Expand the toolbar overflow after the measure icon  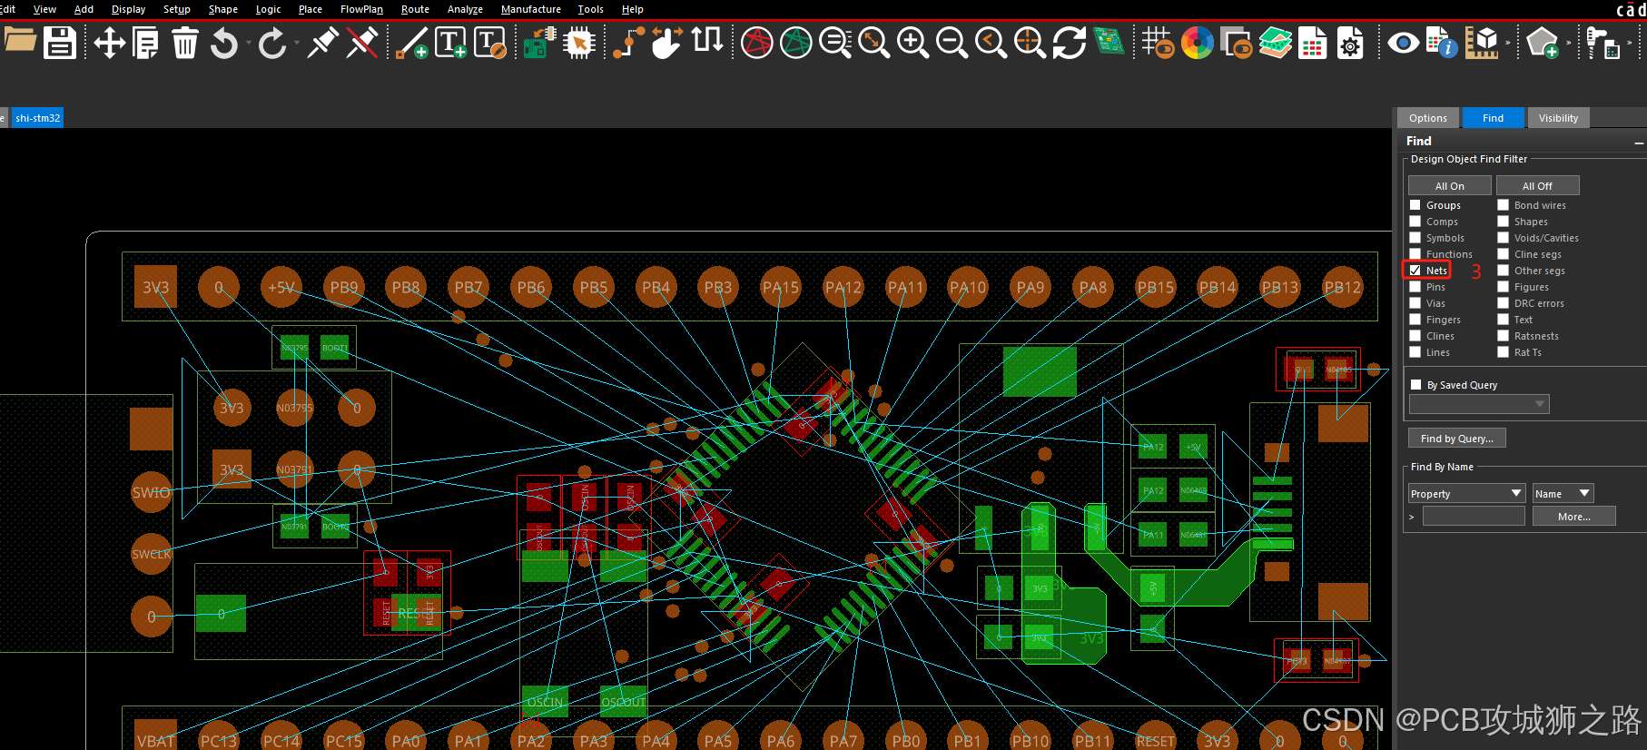(1507, 43)
